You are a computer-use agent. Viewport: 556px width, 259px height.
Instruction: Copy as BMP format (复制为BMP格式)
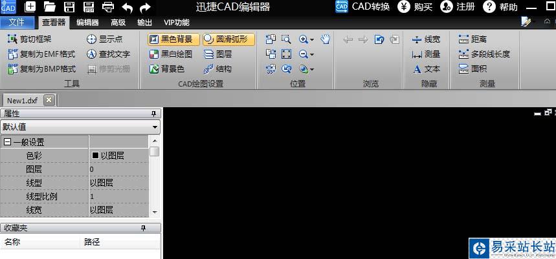(x=42, y=68)
